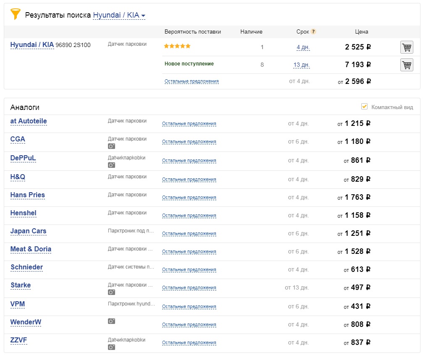Show Остальные предложения for ZZVF
The image size is (423, 355).
189,342
